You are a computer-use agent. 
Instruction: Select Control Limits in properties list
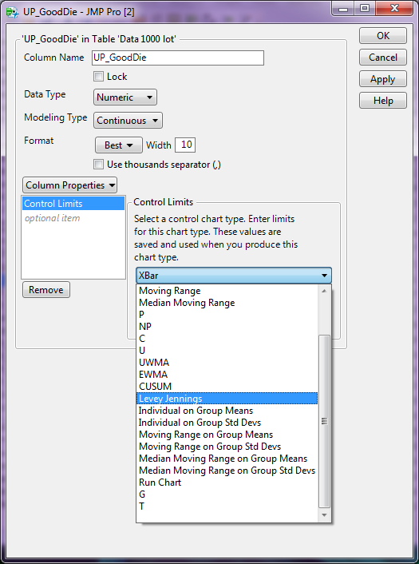[x=73, y=204]
